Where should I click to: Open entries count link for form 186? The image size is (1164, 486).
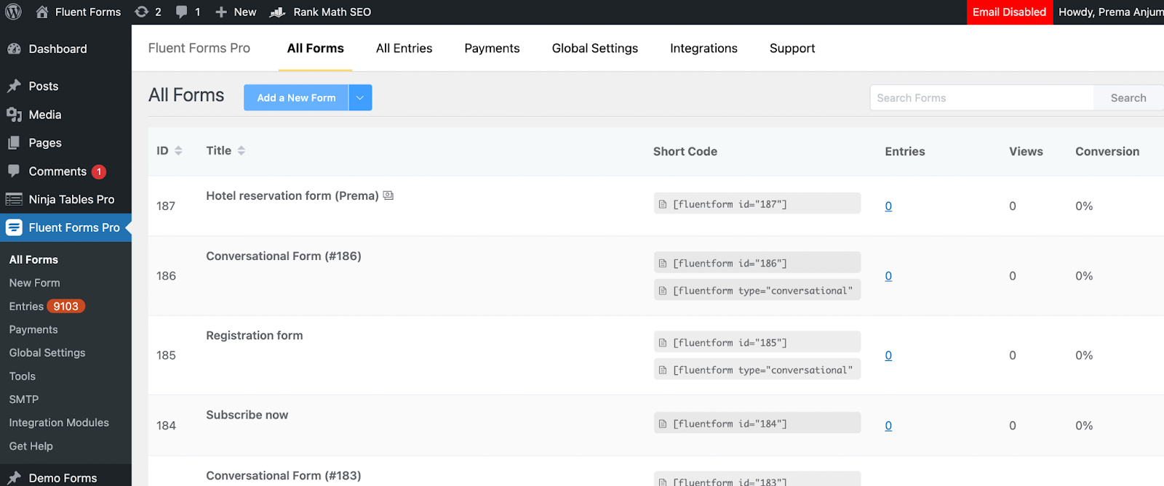pyautogui.click(x=888, y=276)
